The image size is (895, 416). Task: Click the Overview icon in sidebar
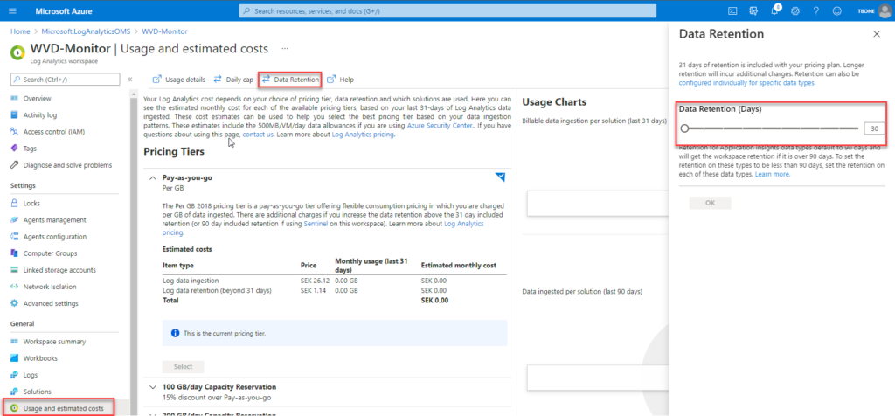pos(15,98)
